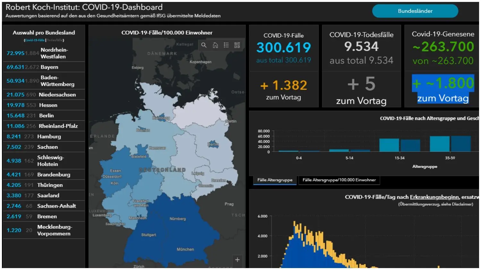
Task: Reset map with the home icon
Action: (x=215, y=45)
